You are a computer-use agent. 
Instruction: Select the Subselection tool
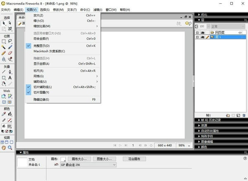pos(10,23)
